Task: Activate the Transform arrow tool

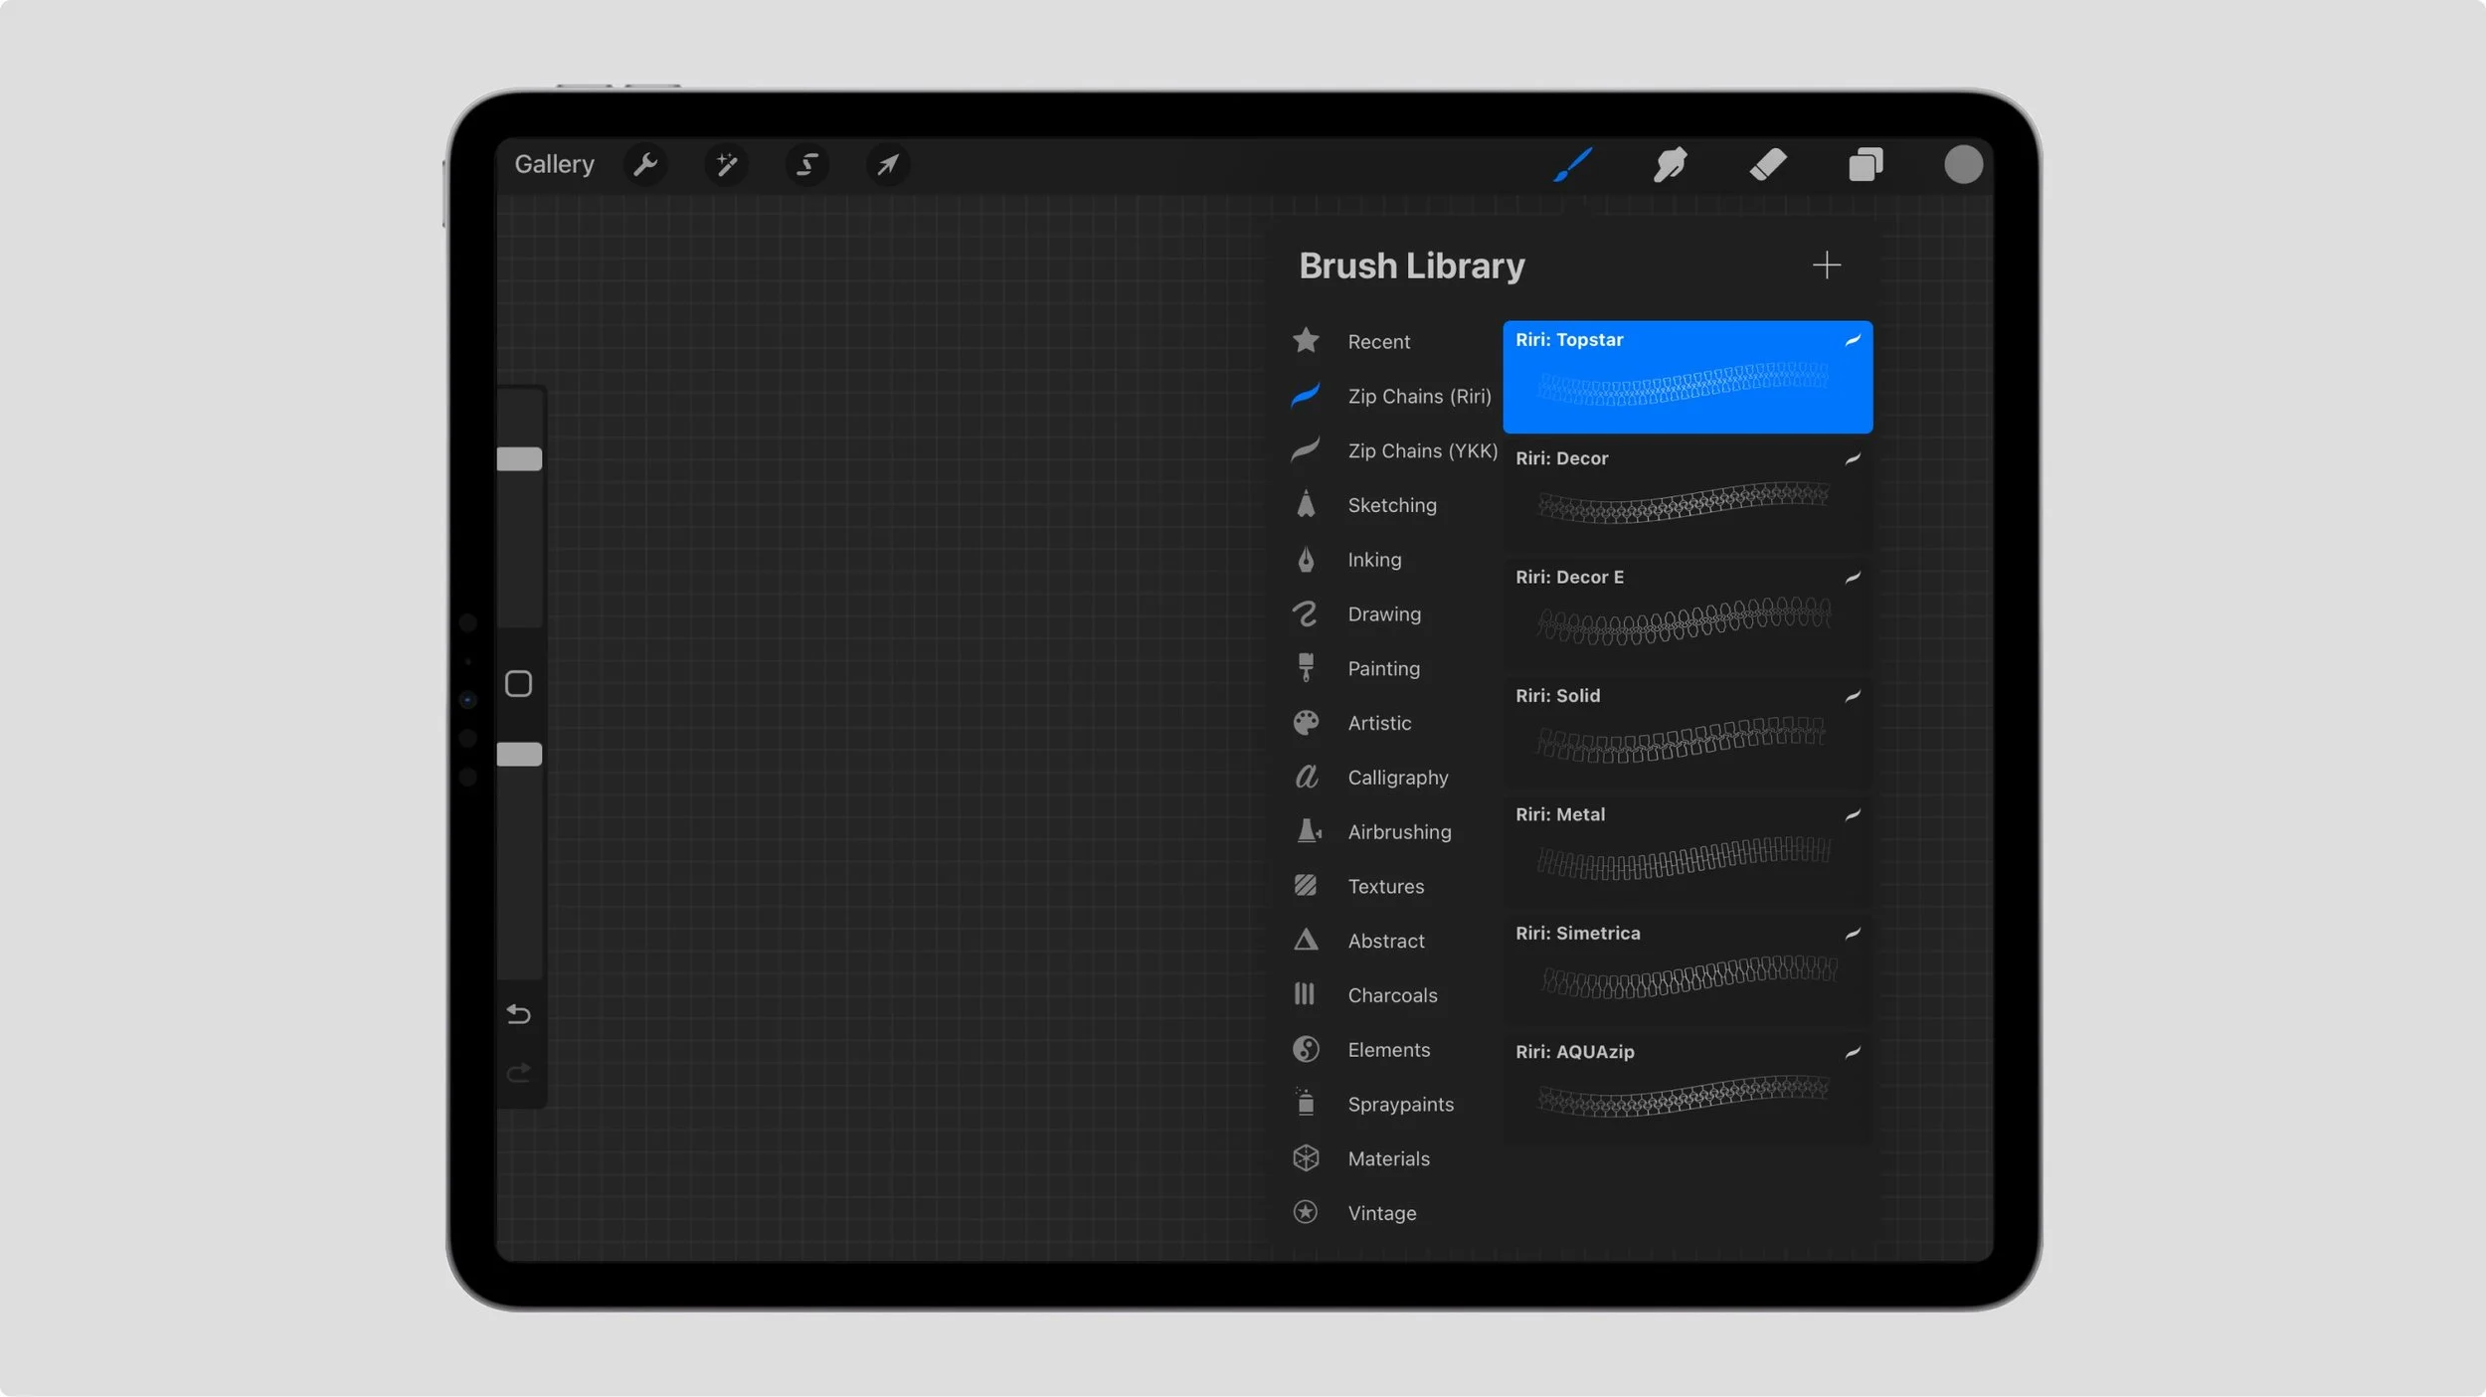Action: coord(888,164)
